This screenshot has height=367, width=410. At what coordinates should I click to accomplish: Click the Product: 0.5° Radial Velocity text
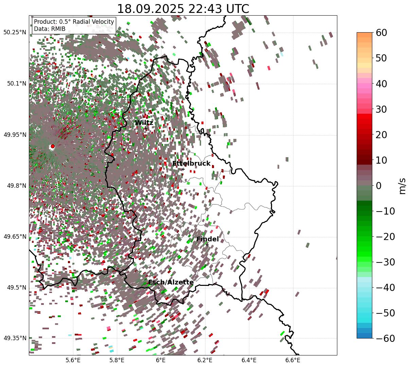74,22
